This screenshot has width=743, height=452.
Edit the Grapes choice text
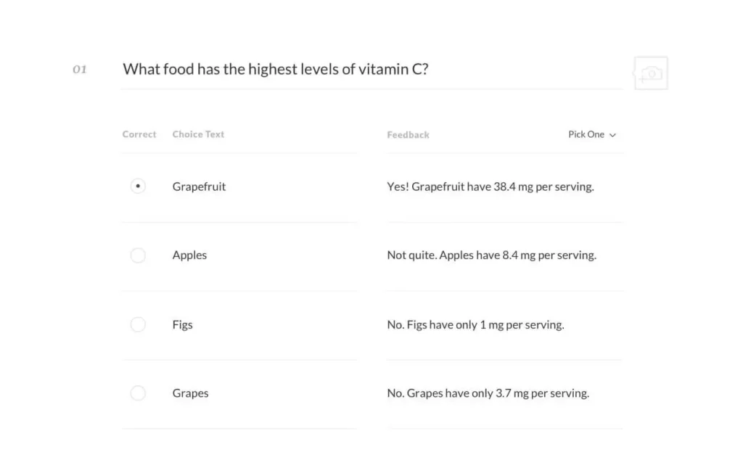(190, 393)
